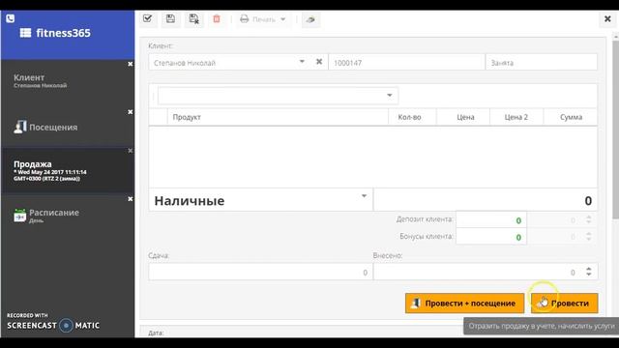Image resolution: width=619 pixels, height=348 pixels.
Task: Close the Продажа sidebar tab
Action: click(131, 151)
